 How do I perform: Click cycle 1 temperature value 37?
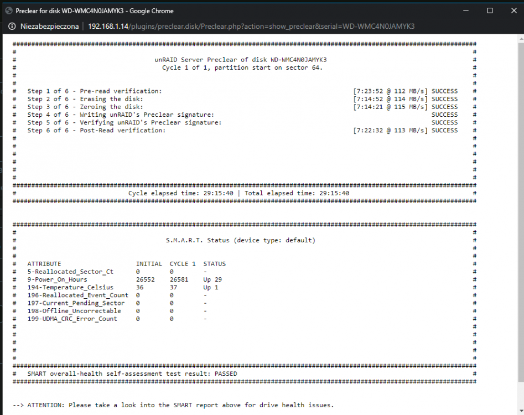tap(173, 287)
